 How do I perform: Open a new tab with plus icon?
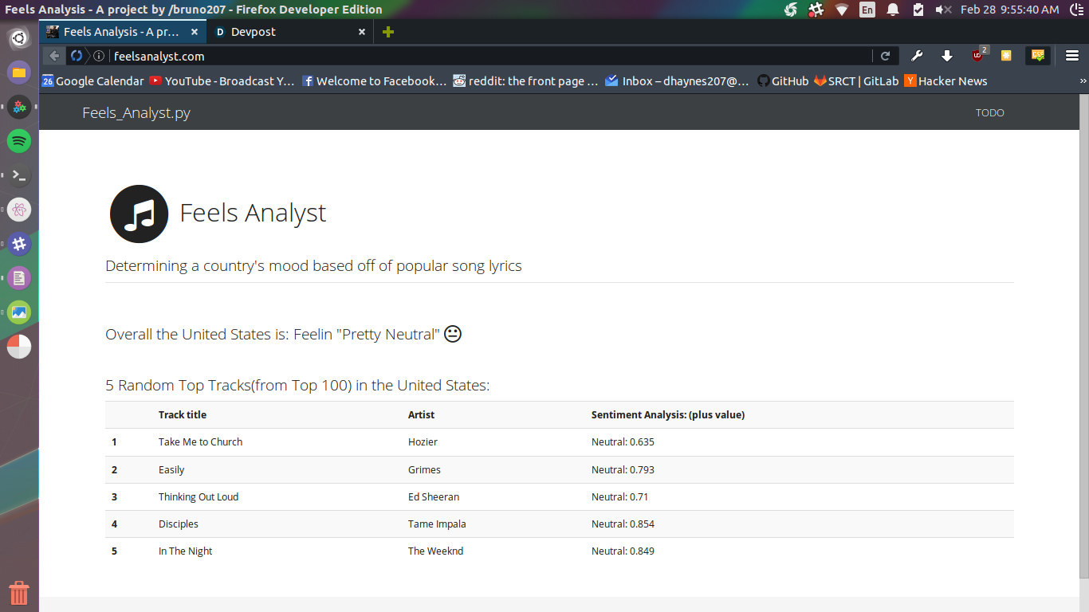click(x=388, y=32)
